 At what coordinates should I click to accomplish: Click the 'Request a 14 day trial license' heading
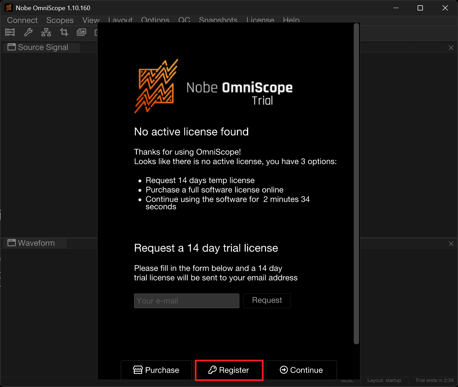click(x=206, y=248)
